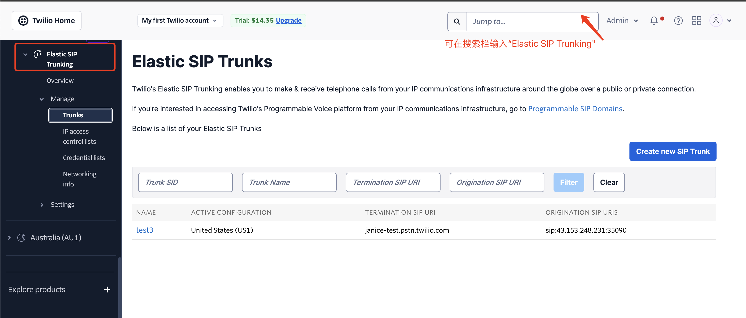Open My first Twilio account dropdown
The image size is (746, 318).
[x=180, y=21]
